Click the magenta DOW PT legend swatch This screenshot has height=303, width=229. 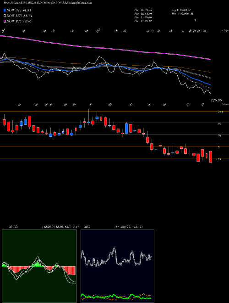[5, 21]
